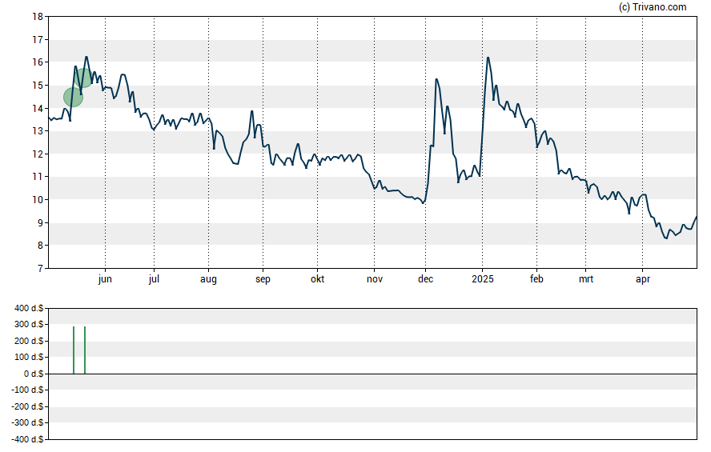Click the 'aug' x-axis label
Viewport: 711px width, 452px height.
click(209, 279)
